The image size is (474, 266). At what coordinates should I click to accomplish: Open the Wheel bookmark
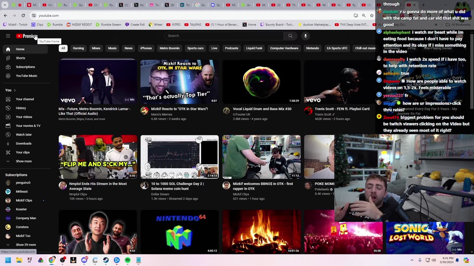[156, 25]
